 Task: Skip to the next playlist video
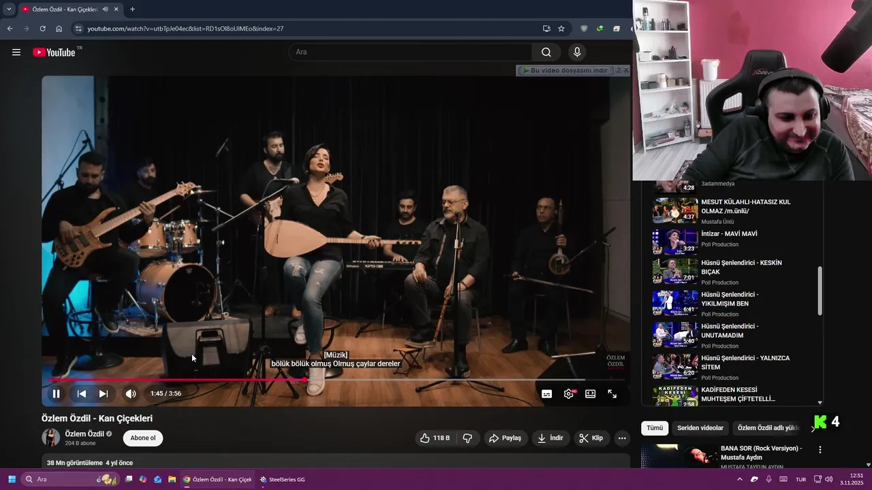(x=103, y=393)
